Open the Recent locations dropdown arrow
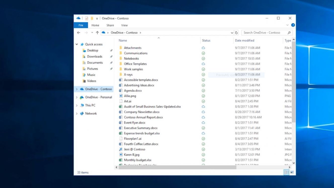 [92, 33]
